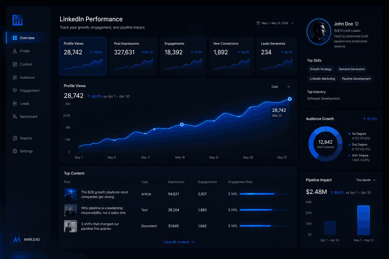The width and height of the screenshot is (389, 259).
Task: Select the Post Impressions metric card
Action: [133, 56]
